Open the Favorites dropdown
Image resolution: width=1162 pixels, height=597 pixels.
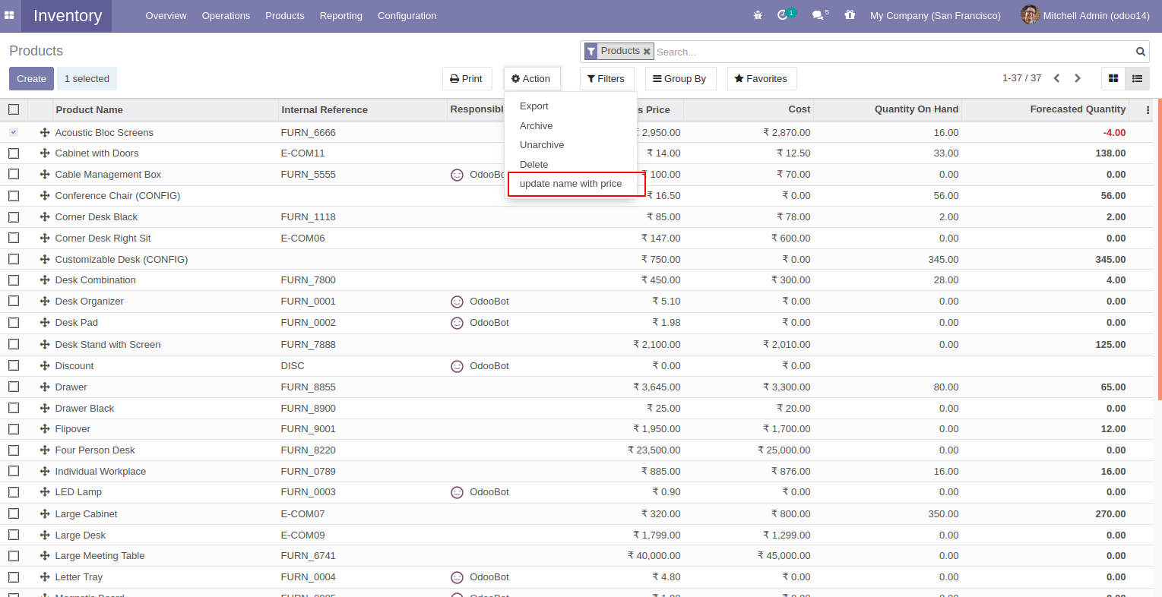click(x=761, y=79)
